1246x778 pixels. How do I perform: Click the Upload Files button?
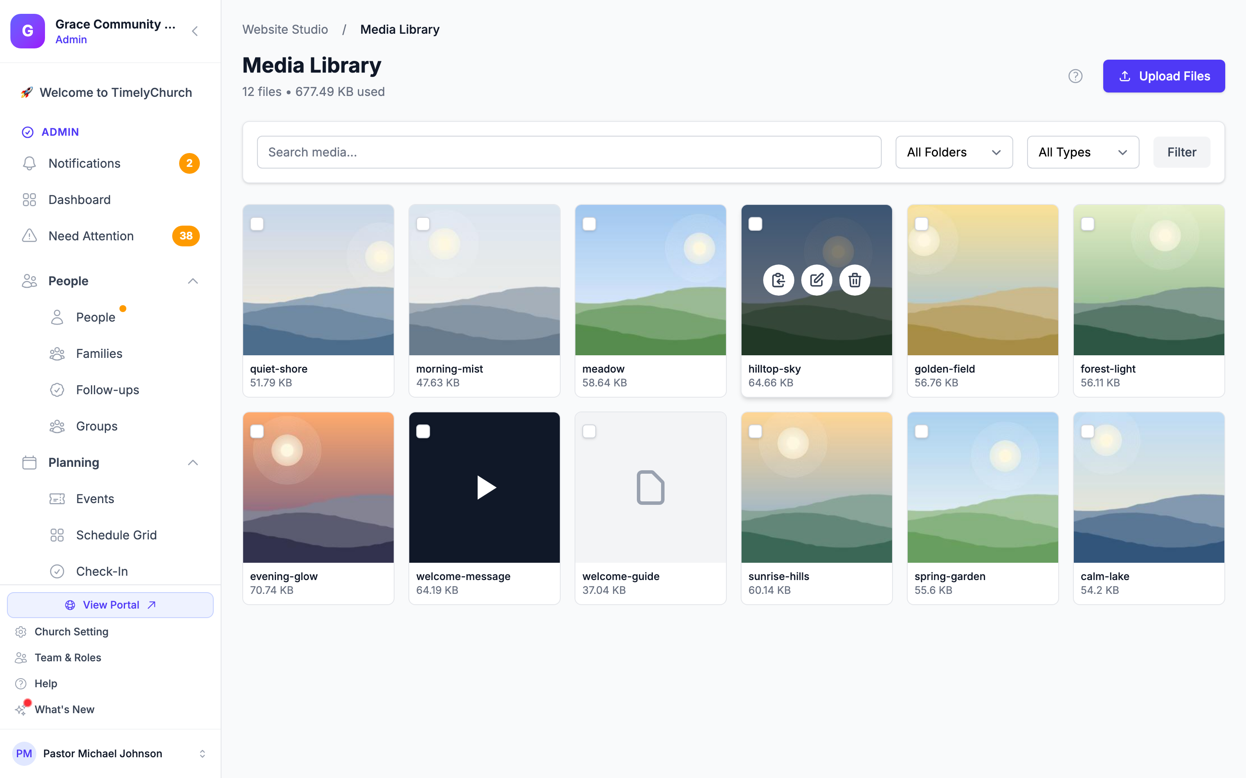1164,76
